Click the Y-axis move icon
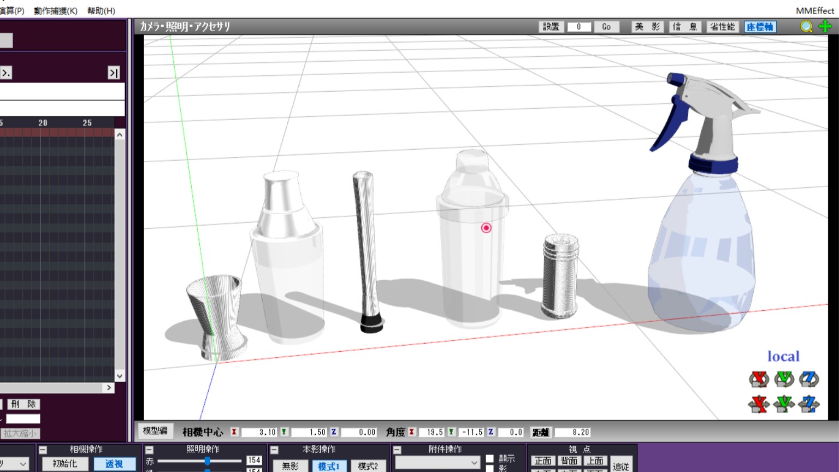 click(x=784, y=404)
